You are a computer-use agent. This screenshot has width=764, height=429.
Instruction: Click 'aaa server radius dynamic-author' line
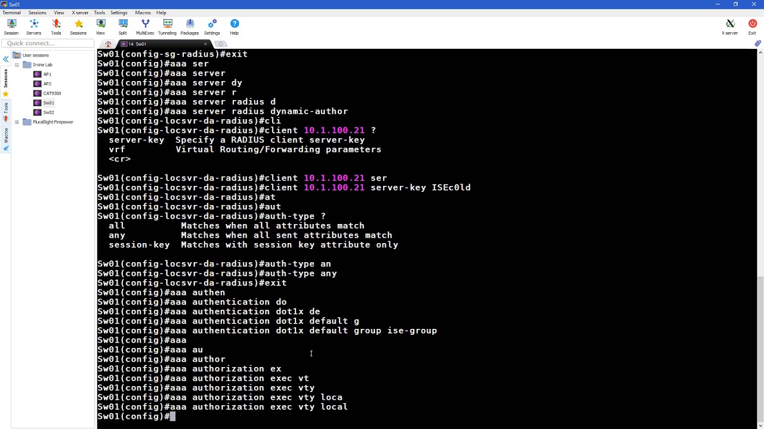point(223,111)
